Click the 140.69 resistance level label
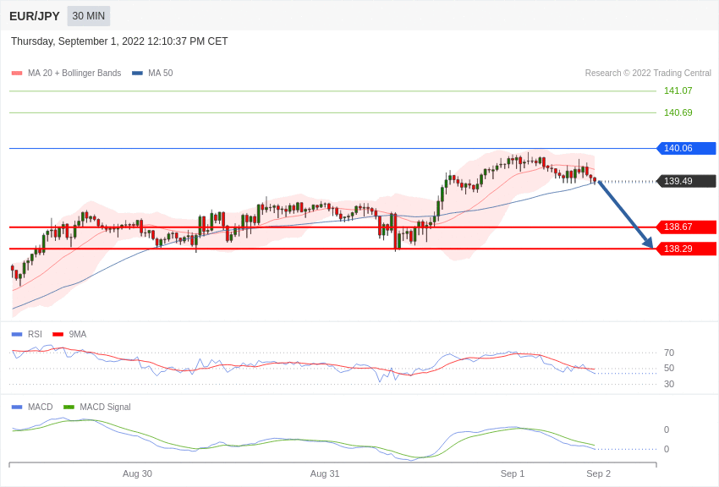This screenshot has width=719, height=487. pyautogui.click(x=678, y=112)
